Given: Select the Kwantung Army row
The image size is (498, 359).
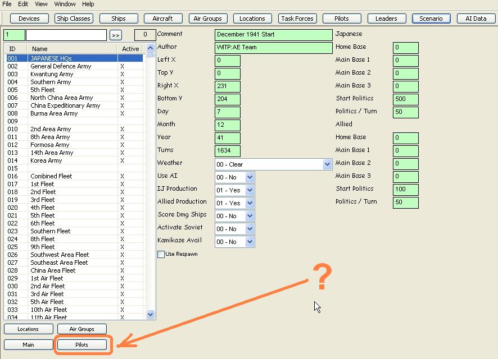Looking at the screenshot, I should (x=75, y=74).
